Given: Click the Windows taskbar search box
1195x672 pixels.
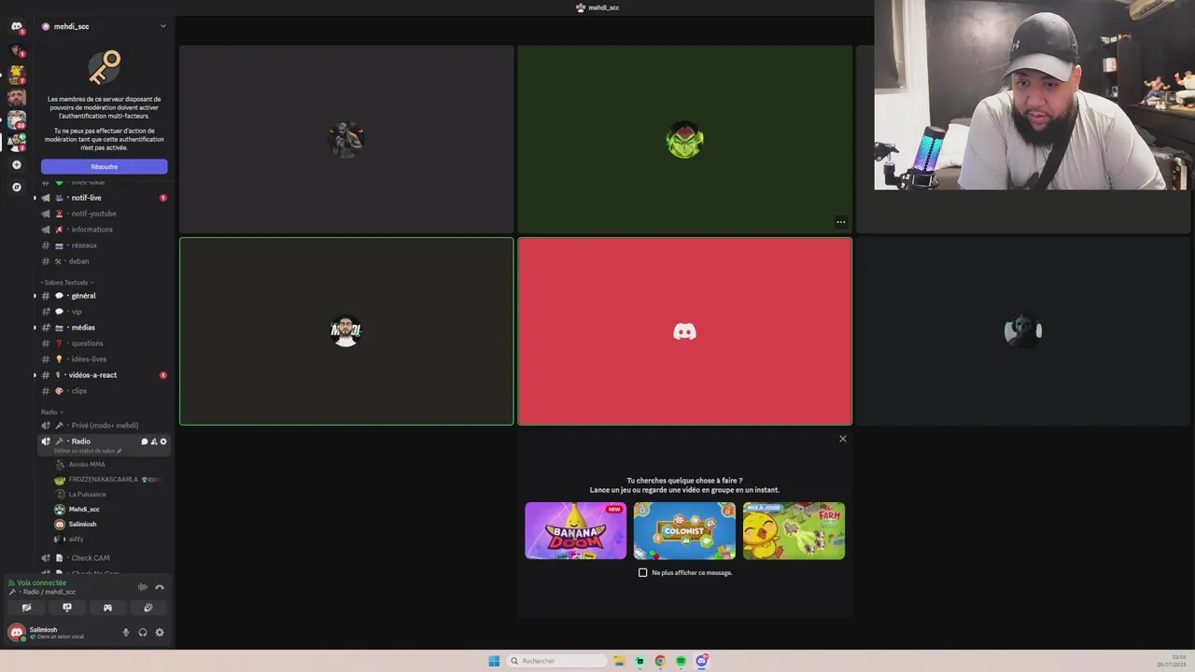Looking at the screenshot, I should 557,661.
